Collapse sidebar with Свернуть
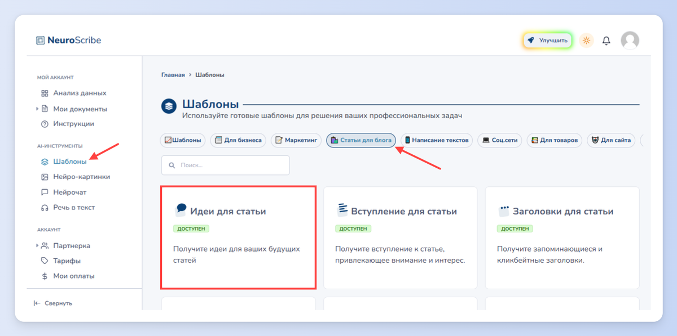This screenshot has width=677, height=336. tap(53, 303)
